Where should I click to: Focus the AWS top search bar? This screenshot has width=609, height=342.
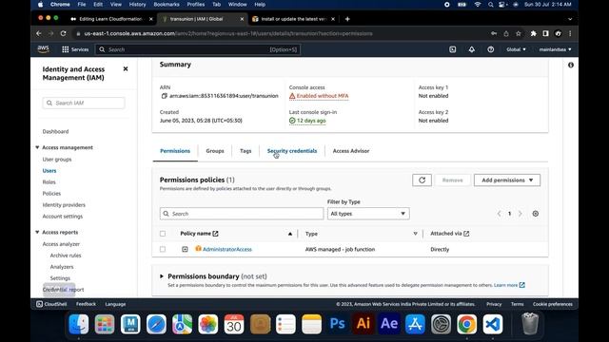(198, 49)
